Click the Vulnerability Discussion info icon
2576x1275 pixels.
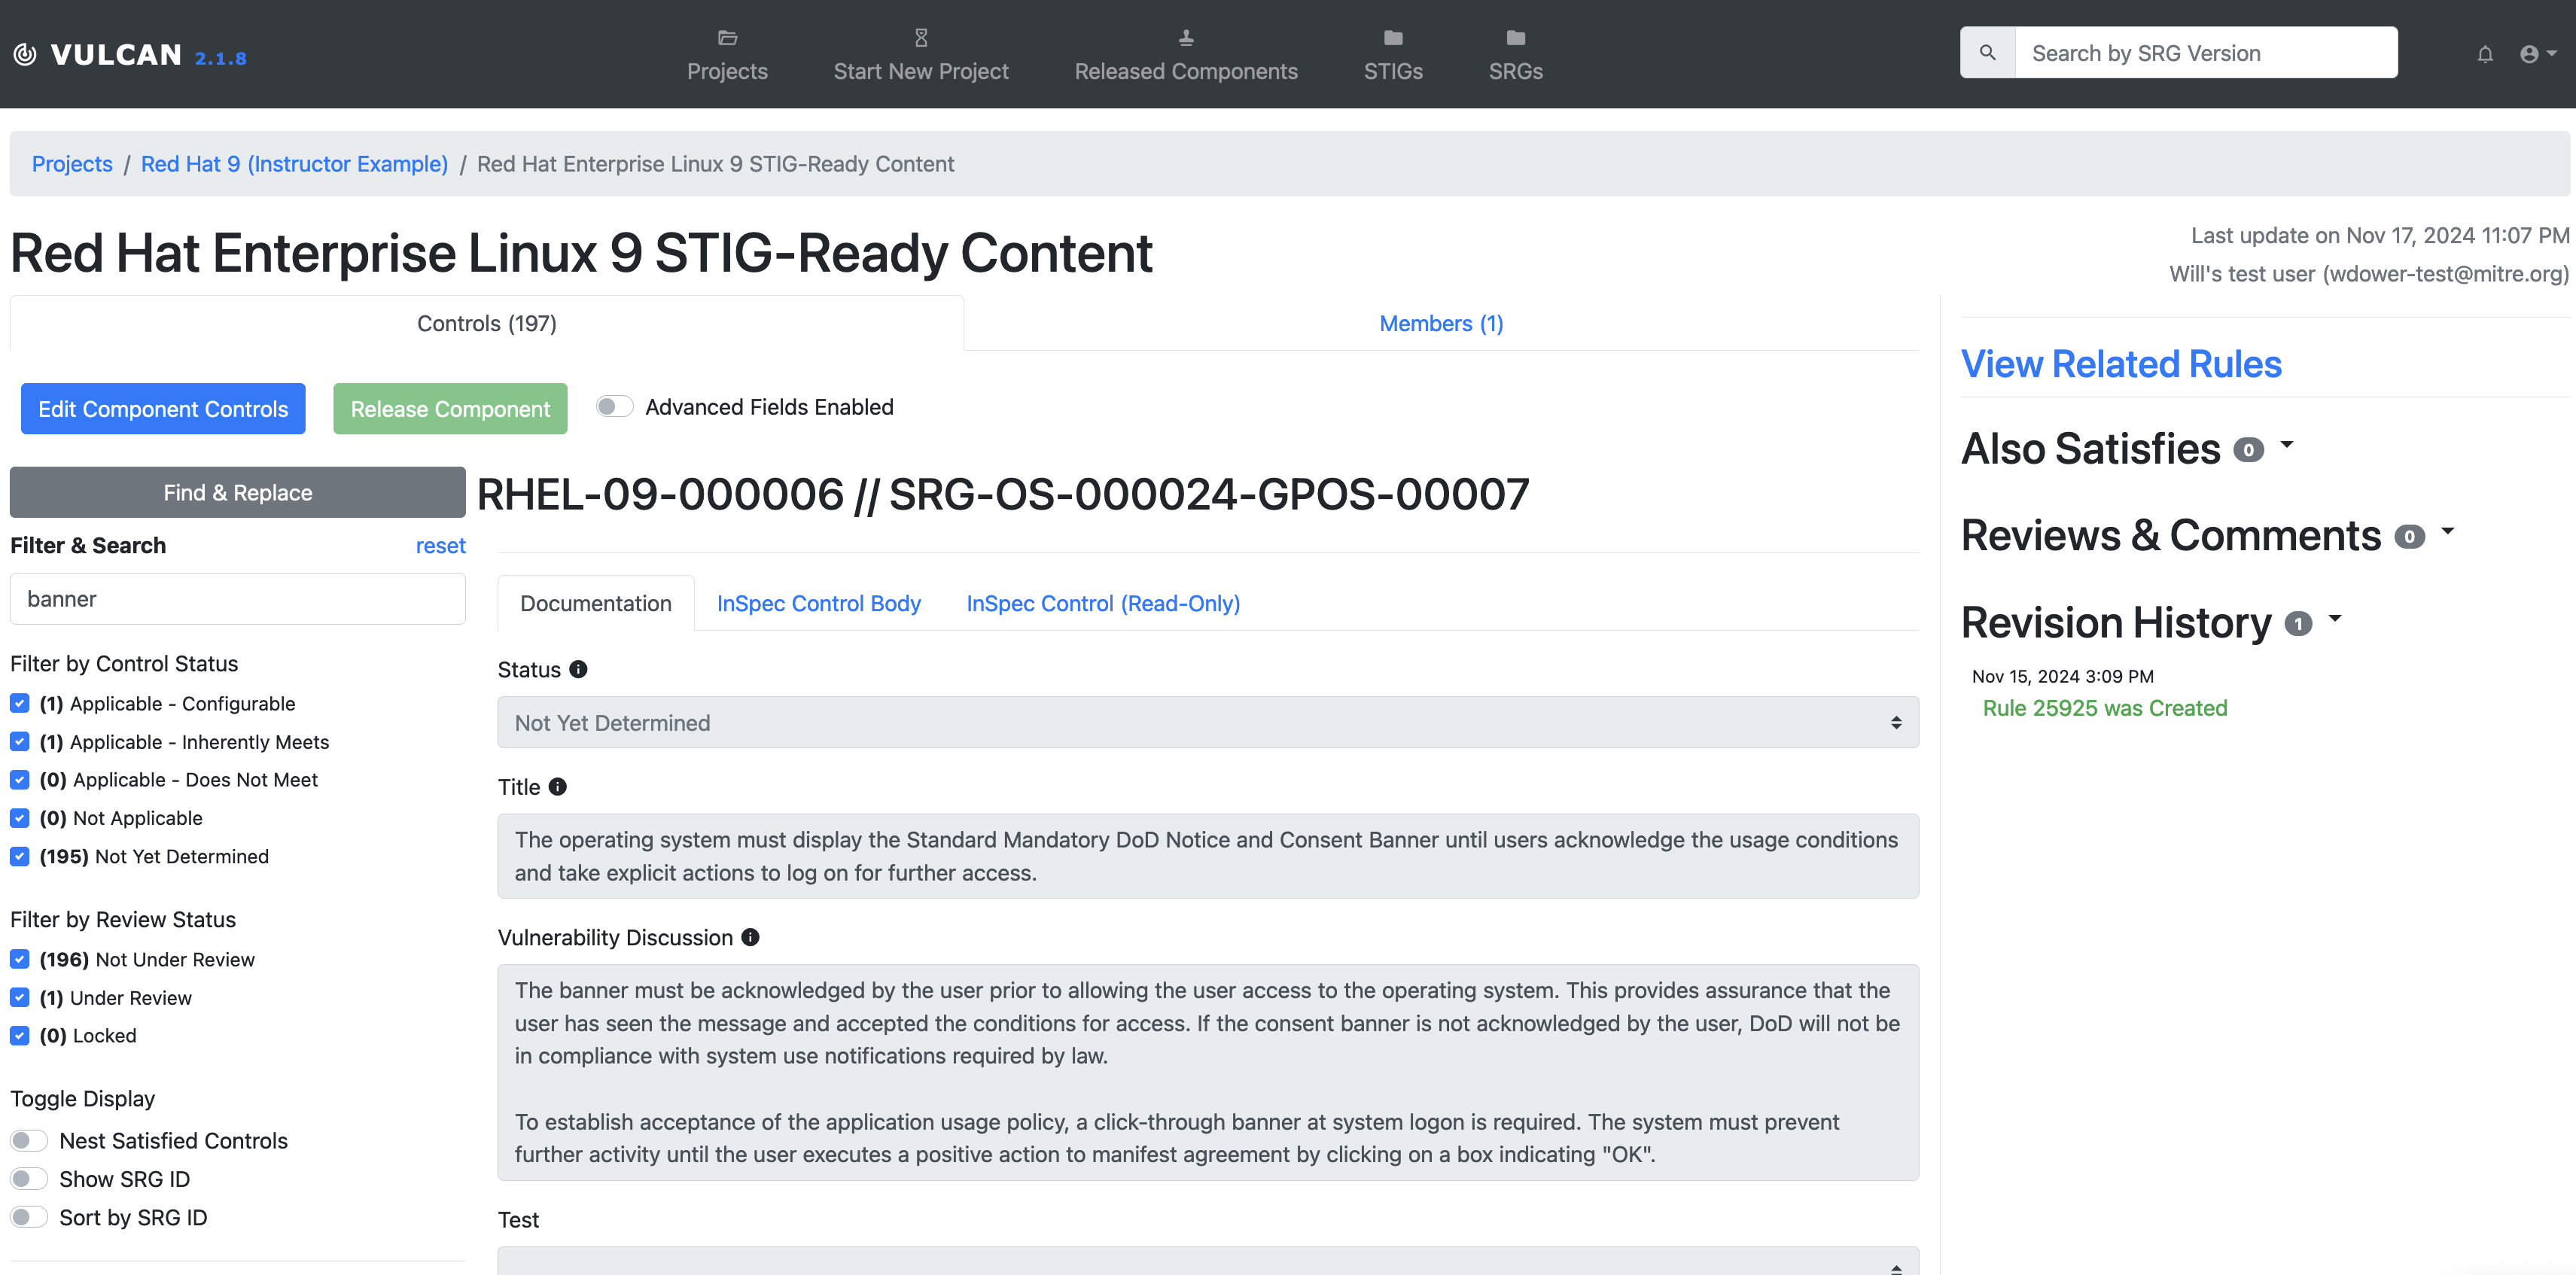click(x=750, y=937)
